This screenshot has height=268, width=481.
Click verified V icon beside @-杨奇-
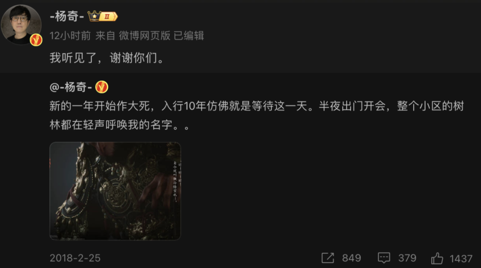(x=102, y=87)
